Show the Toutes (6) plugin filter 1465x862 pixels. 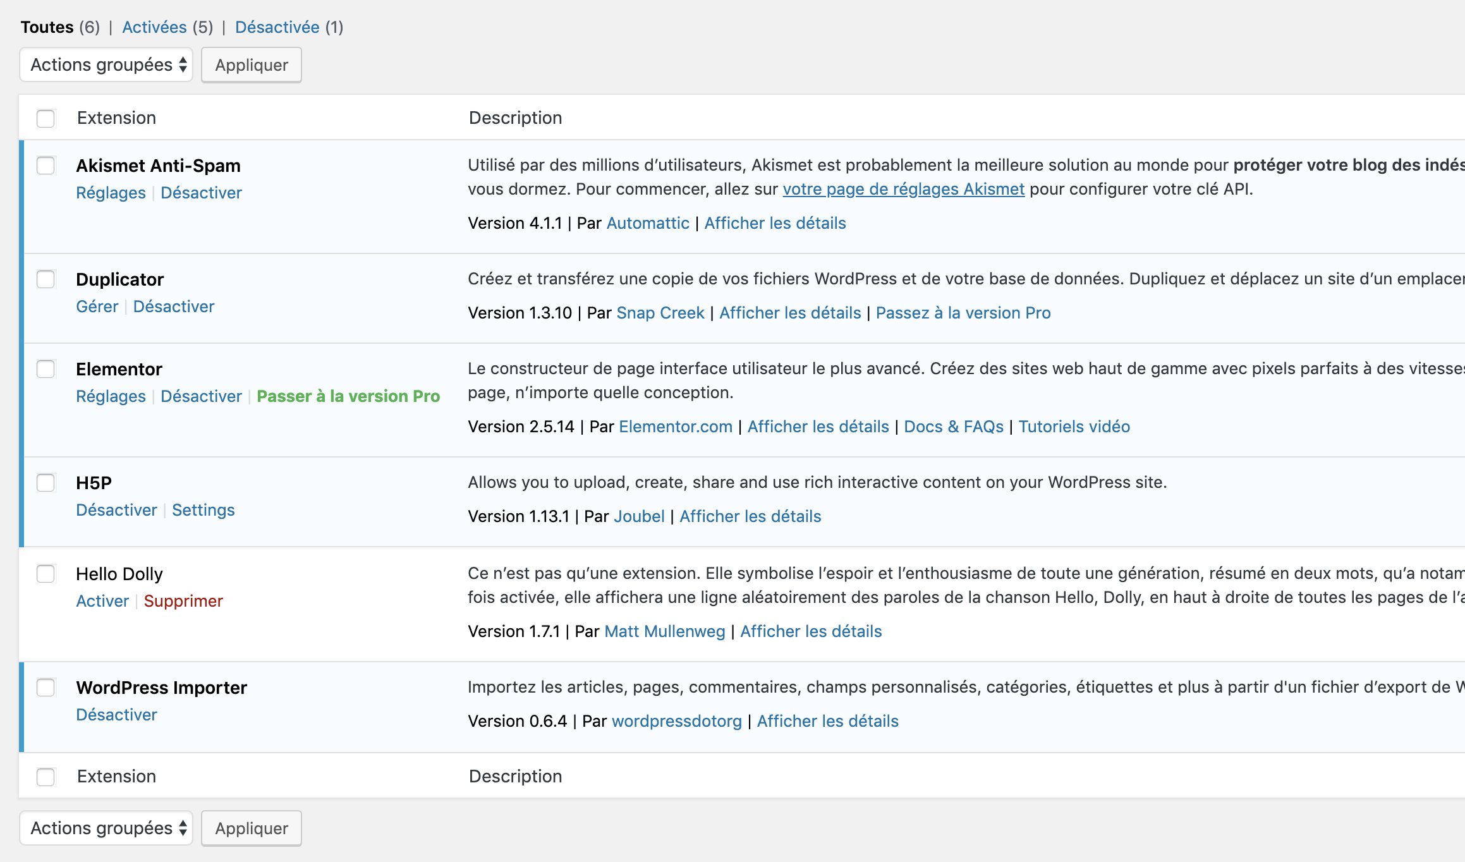(60, 27)
